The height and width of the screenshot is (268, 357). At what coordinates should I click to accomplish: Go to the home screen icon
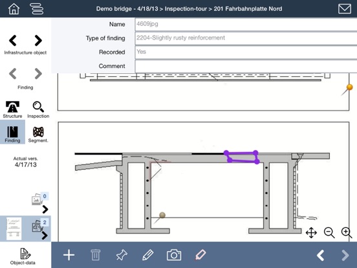click(14, 8)
